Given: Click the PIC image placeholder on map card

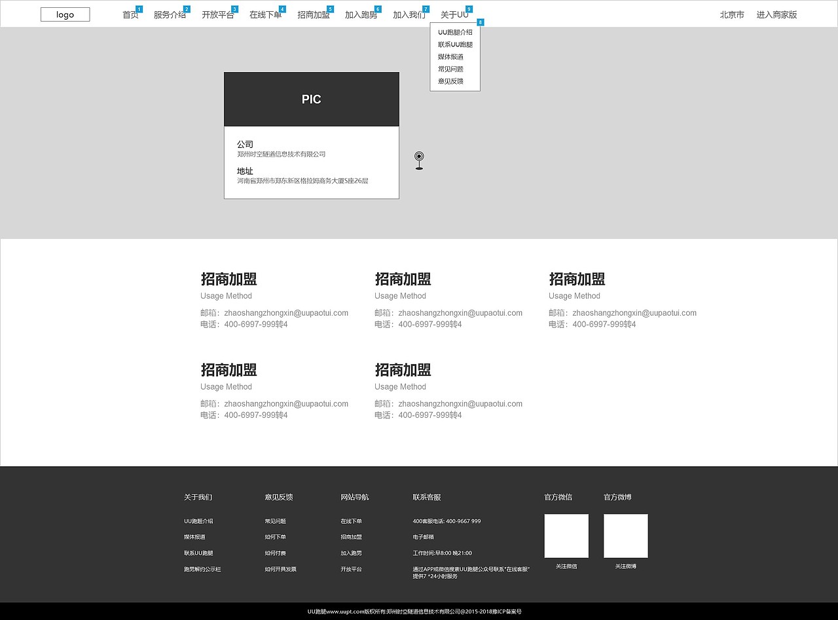Looking at the screenshot, I should (312, 100).
